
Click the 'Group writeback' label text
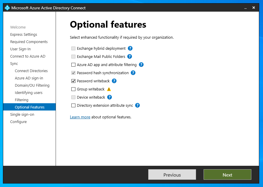pos(91,89)
